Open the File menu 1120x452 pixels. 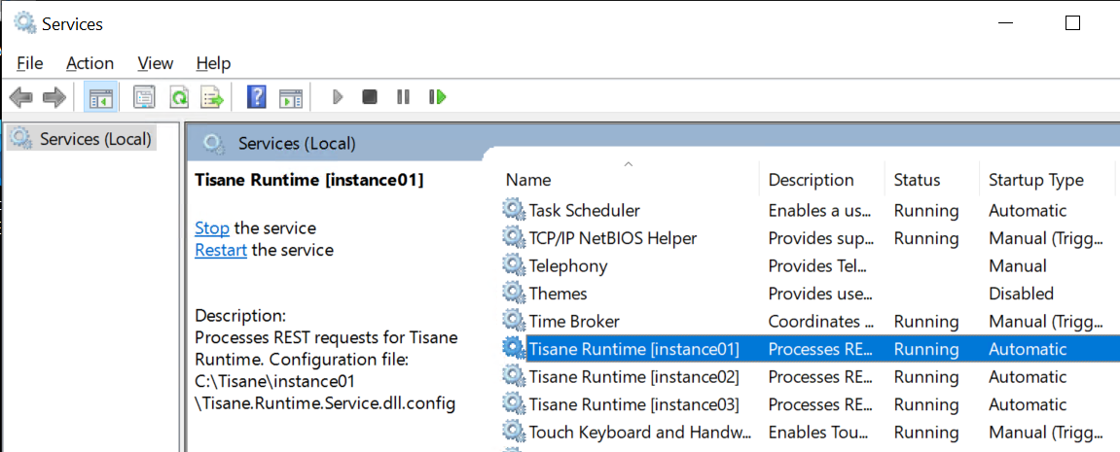tap(30, 63)
